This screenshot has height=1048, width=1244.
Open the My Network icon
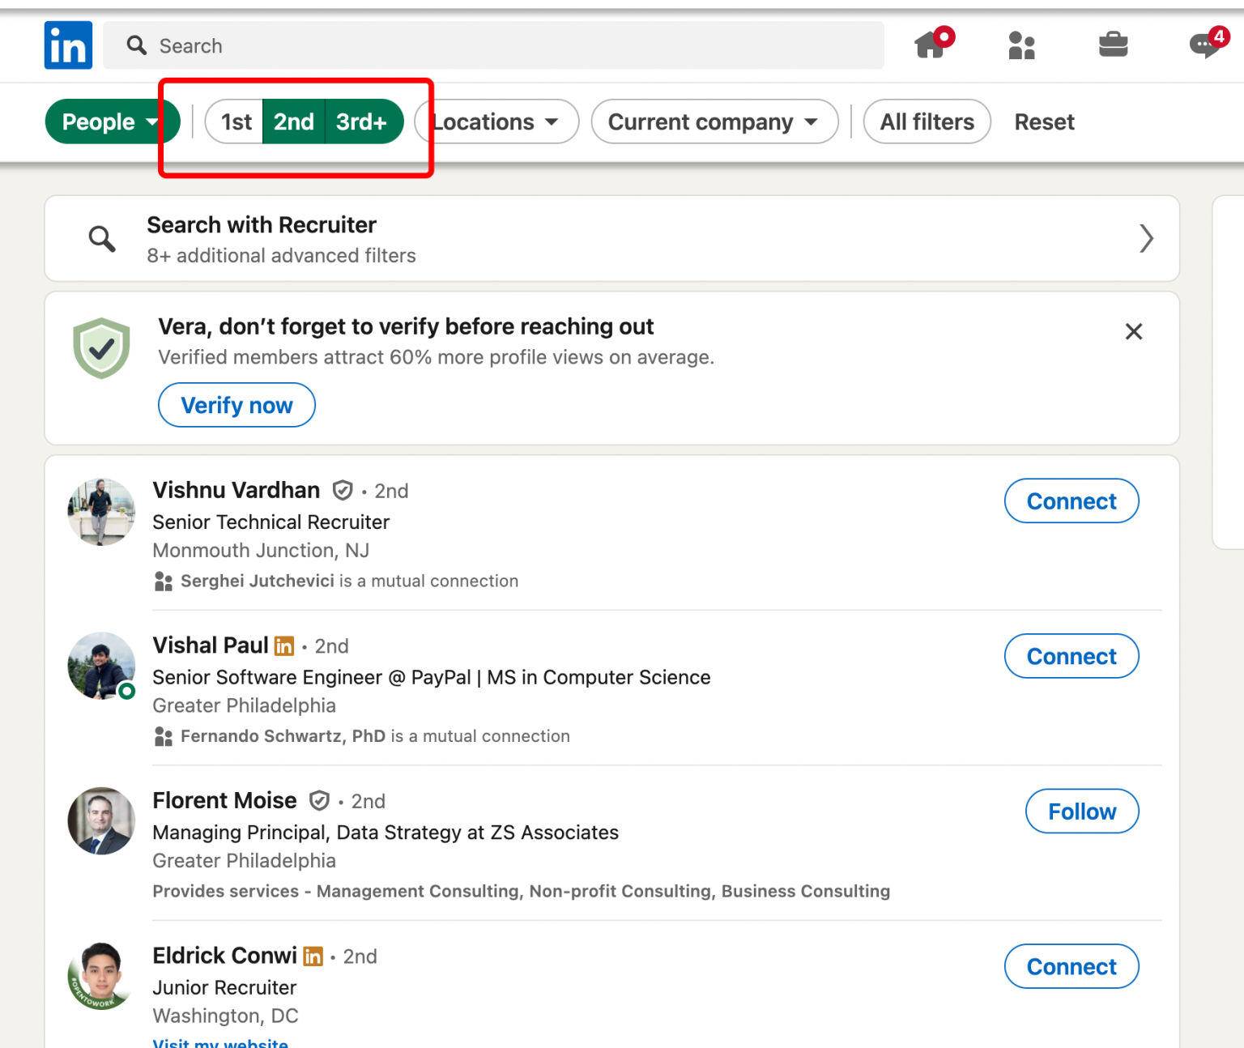pyautogui.click(x=1021, y=45)
